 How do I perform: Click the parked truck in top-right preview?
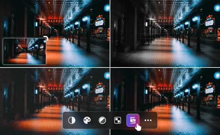coord(211,35)
